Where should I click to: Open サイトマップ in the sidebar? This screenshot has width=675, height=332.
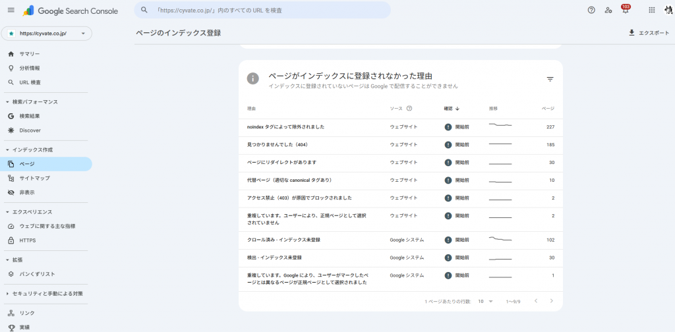tap(34, 178)
